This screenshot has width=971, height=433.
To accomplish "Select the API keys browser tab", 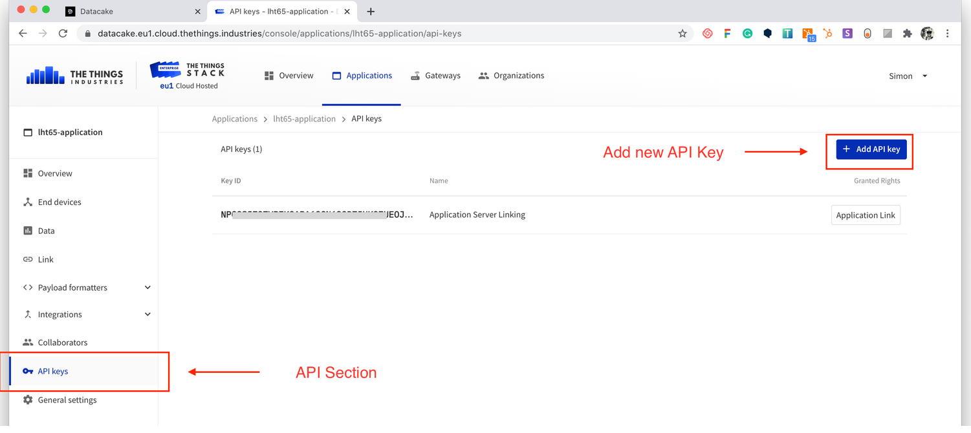I will pos(283,12).
